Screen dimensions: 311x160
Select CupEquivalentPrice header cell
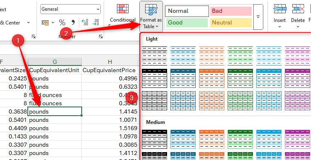point(110,70)
